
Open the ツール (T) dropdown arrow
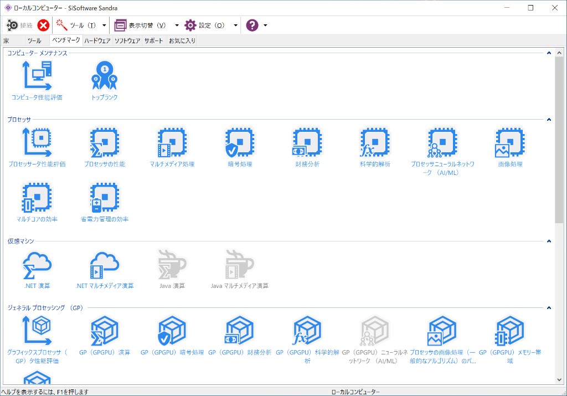[104, 25]
